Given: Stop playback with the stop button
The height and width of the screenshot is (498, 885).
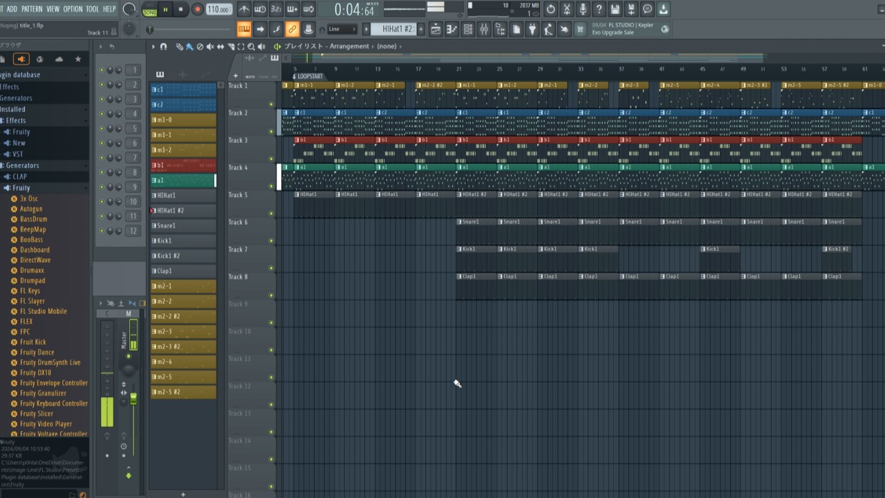Looking at the screenshot, I should point(181,10).
